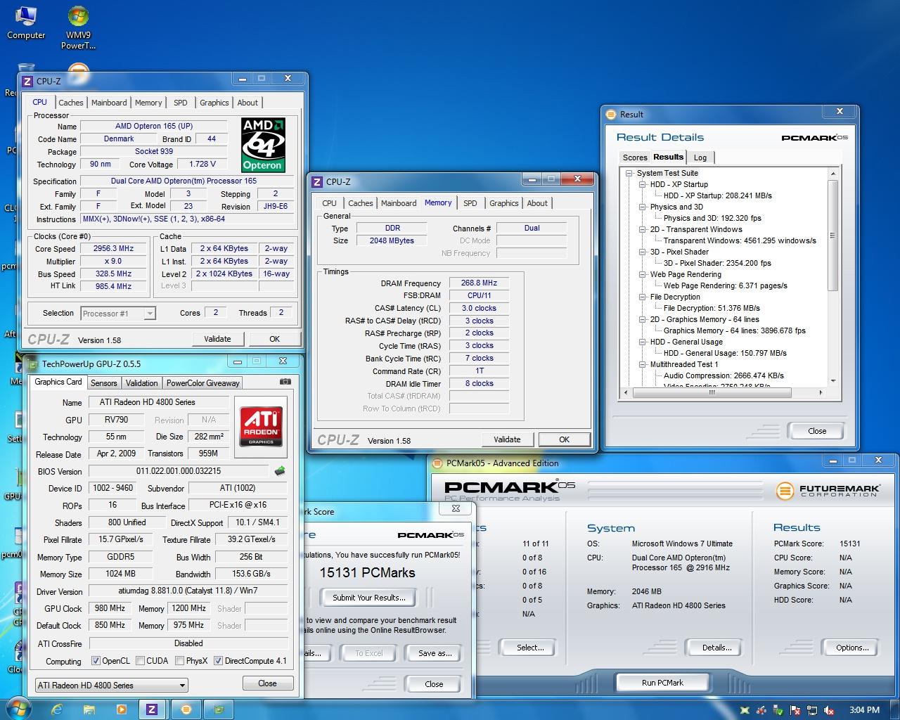The height and width of the screenshot is (720, 900).
Task: Switch to GPU-Z green taskbar button
Action: coord(219,709)
